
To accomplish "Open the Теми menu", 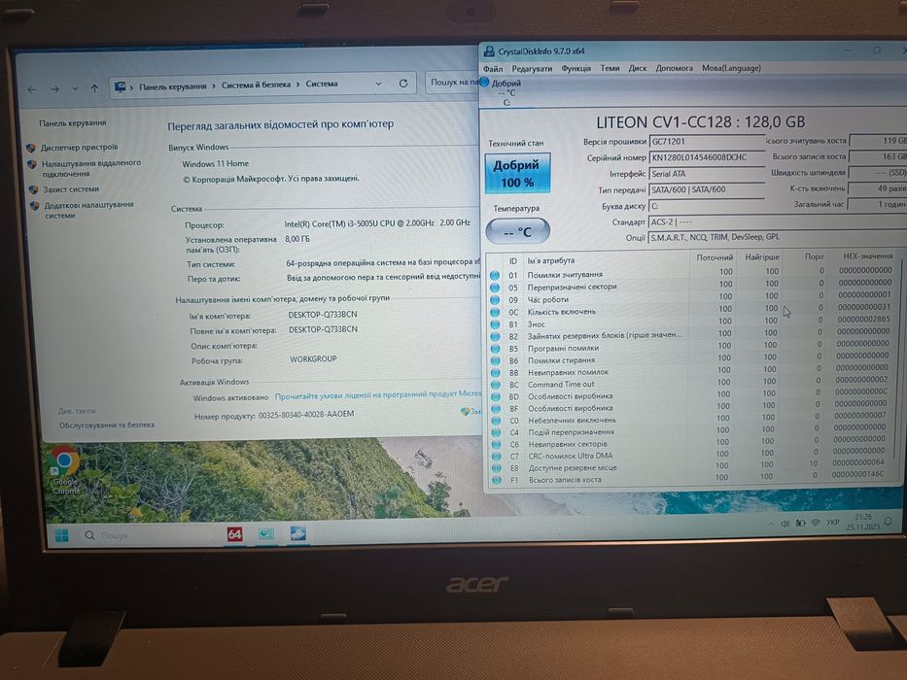I will click(610, 68).
